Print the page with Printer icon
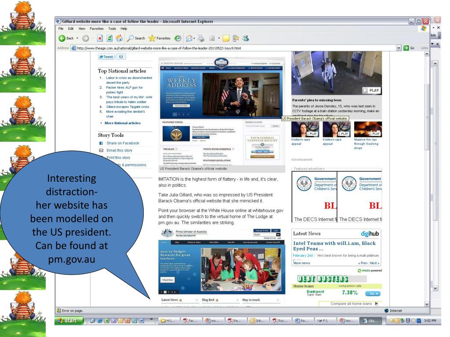 click(x=201, y=38)
